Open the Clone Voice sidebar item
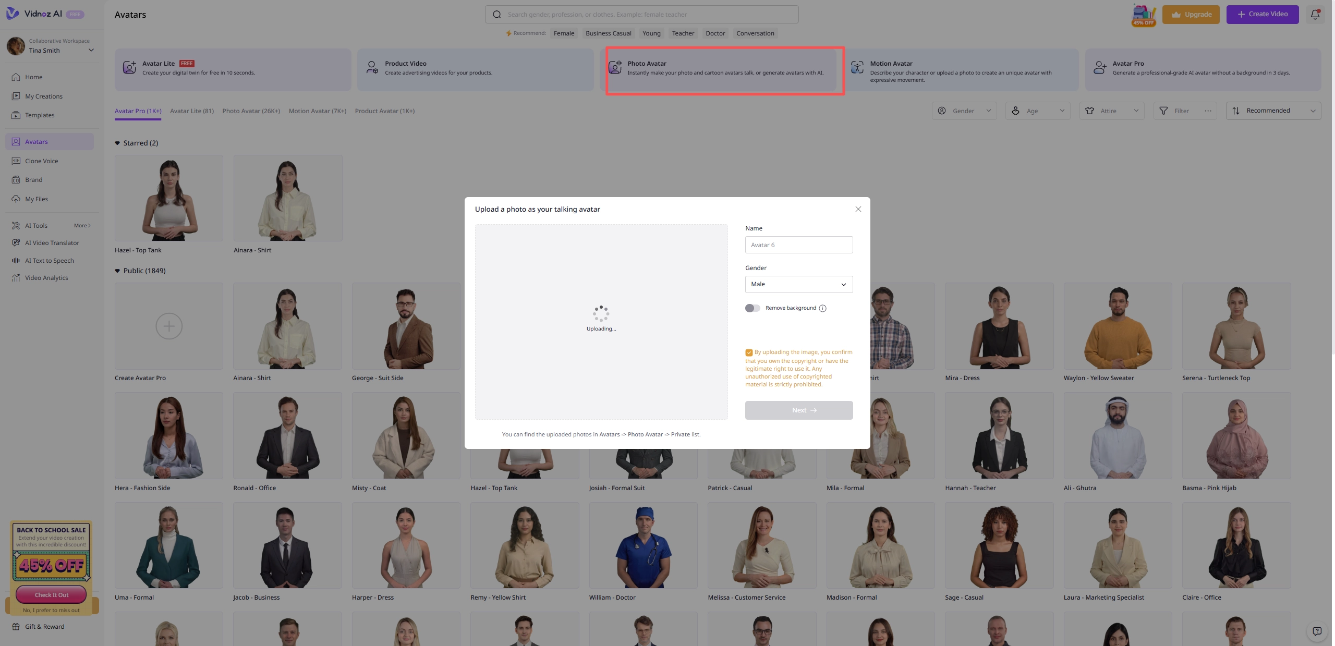Viewport: 1335px width, 646px height. click(41, 161)
